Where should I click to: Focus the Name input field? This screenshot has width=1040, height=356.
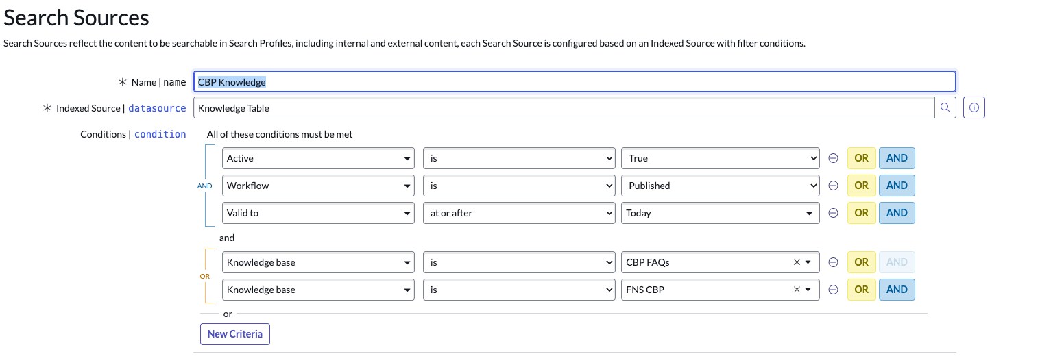click(x=575, y=82)
